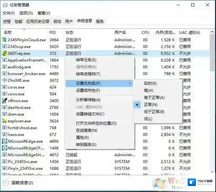The image size is (216, 192).
Task: Switch to the 服务 tab
Action: tap(100, 21)
